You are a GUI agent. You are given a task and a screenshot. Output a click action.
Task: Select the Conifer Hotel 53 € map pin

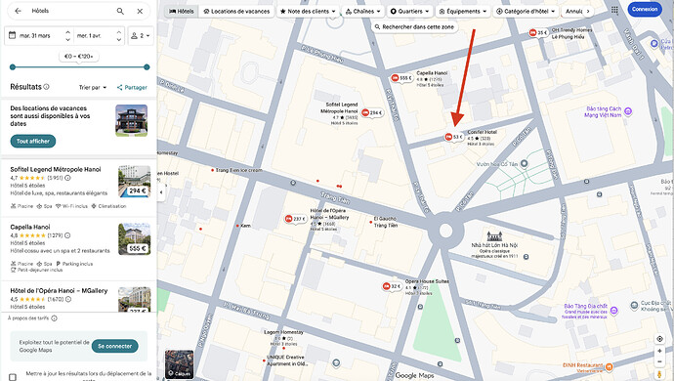454,137
